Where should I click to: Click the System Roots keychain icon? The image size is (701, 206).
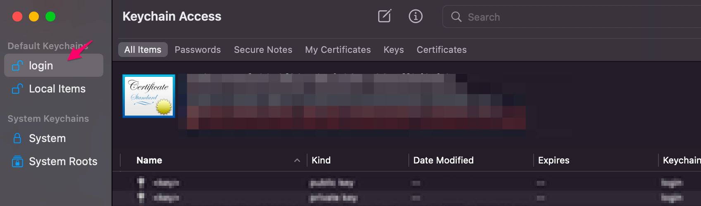coord(17,161)
